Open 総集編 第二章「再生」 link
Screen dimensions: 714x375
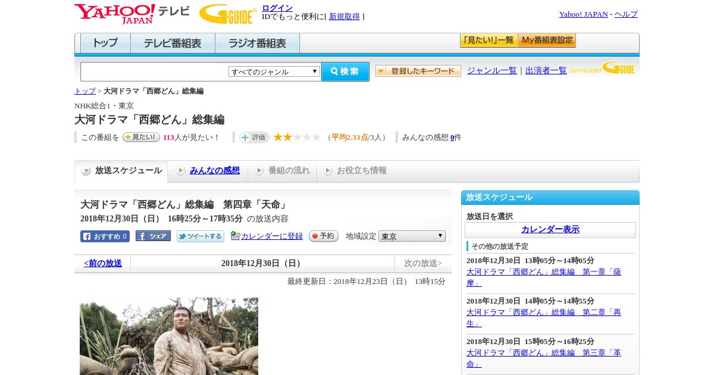tap(544, 318)
